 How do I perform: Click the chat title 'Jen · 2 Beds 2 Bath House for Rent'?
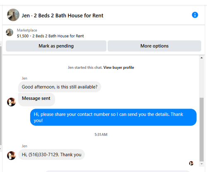point(63,15)
